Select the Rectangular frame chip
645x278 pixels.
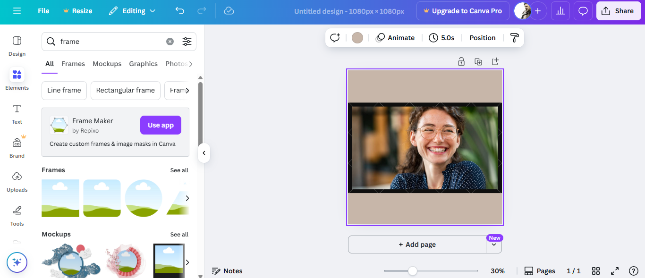(125, 90)
